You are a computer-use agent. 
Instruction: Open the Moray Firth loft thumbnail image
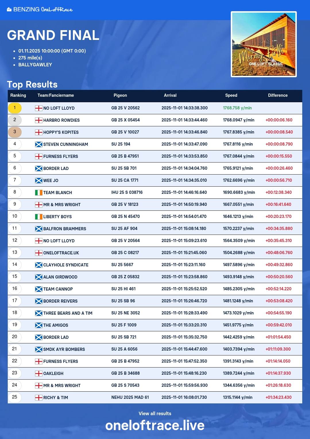click(x=263, y=44)
